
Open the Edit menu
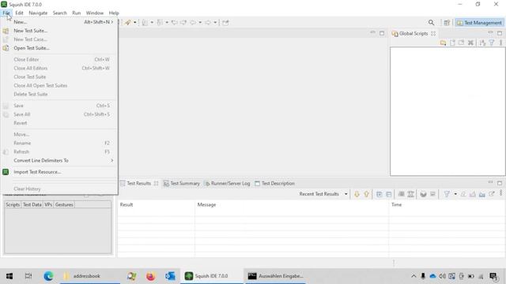[x=19, y=13]
